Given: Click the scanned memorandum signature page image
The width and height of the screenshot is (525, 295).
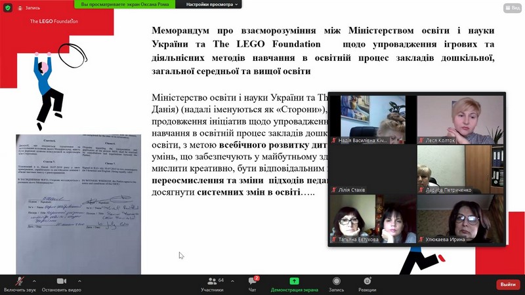Looking at the screenshot, I should click(78, 204).
